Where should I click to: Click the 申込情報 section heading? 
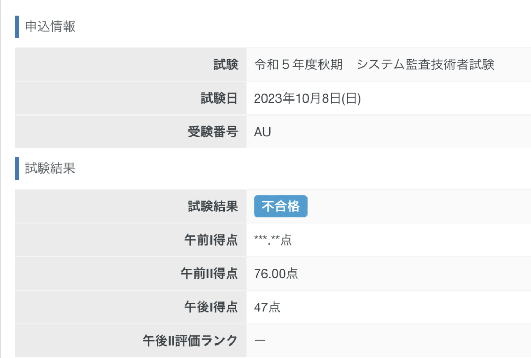[x=50, y=27]
